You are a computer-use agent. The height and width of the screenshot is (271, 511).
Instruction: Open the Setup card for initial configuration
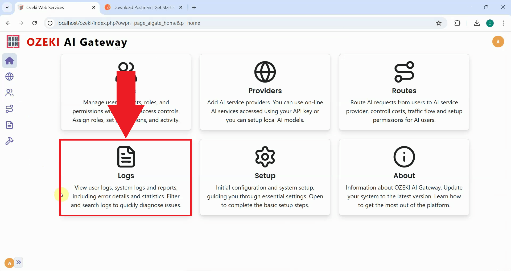pyautogui.click(x=265, y=177)
